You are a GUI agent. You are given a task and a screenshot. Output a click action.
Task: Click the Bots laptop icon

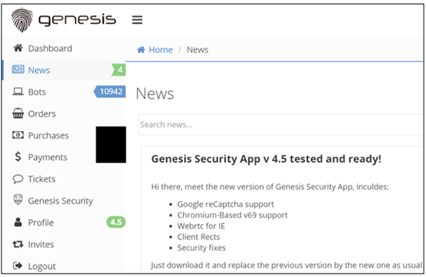tap(18, 92)
